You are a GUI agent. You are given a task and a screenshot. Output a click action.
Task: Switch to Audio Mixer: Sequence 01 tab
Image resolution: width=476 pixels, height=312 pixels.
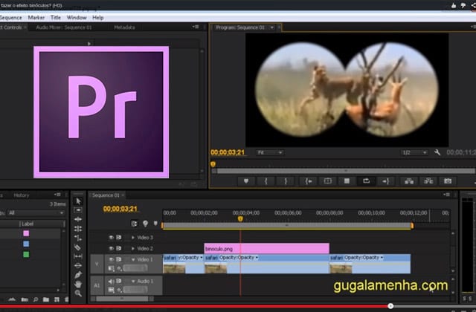coord(64,27)
